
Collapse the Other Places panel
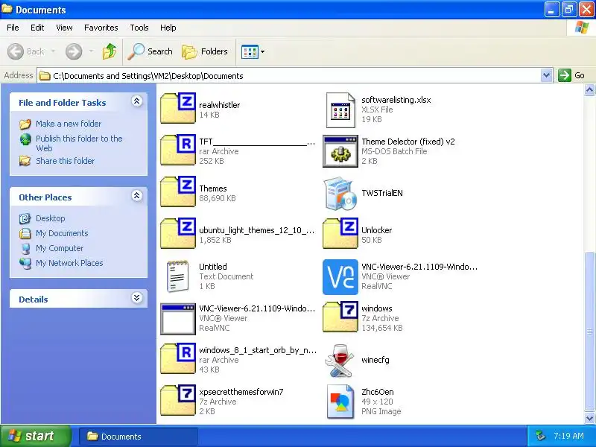137,195
